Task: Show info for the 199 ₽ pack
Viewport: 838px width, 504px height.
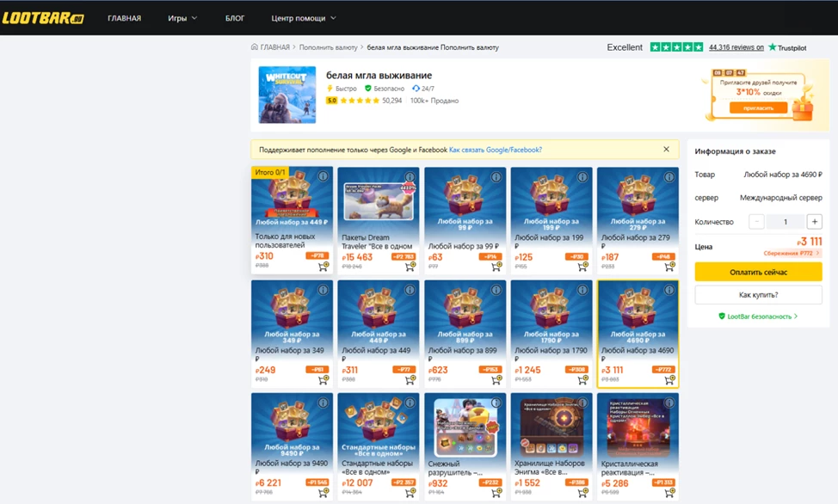Action: [582, 177]
